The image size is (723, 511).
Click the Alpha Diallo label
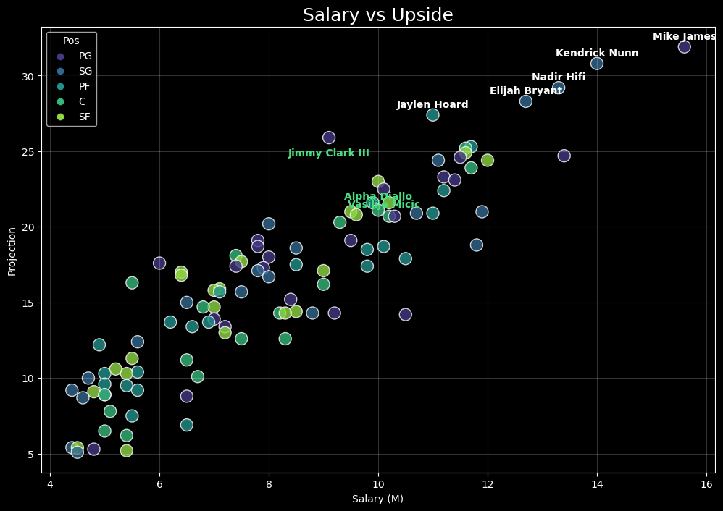click(378, 197)
